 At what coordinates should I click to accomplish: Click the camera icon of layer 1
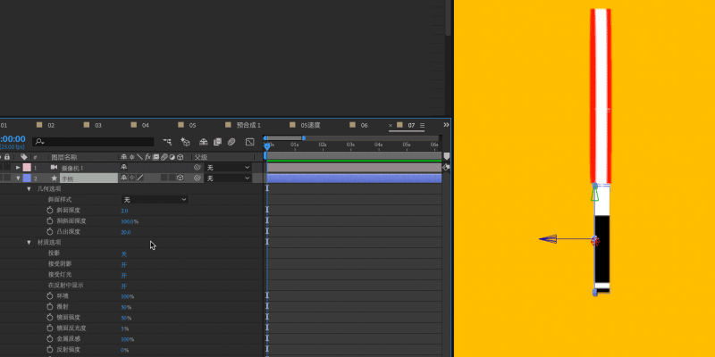click(x=54, y=168)
